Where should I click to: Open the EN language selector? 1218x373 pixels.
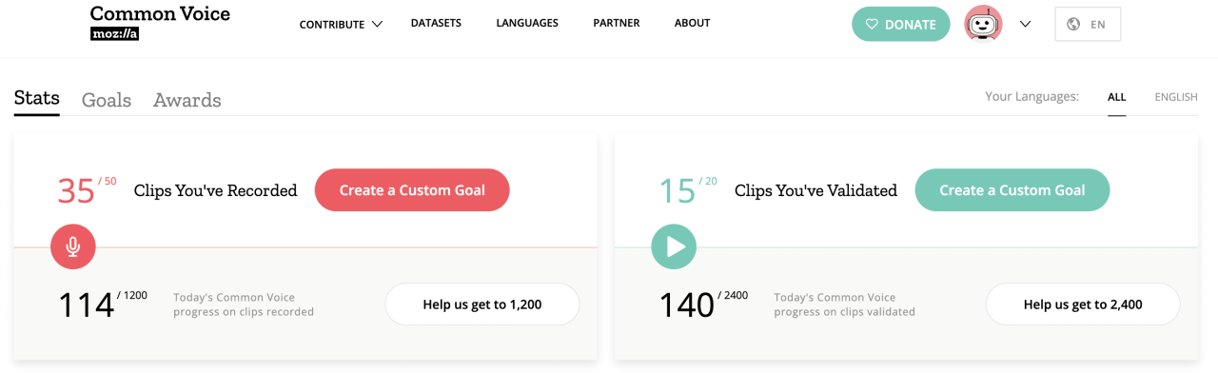pos(1088,25)
